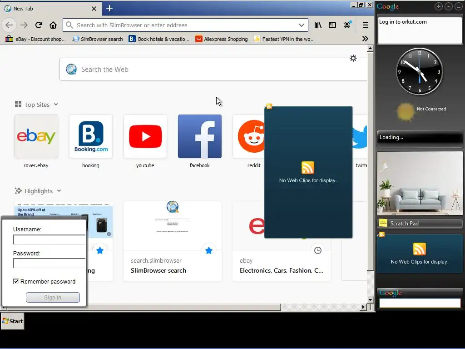Click the Sign In button

[53, 297]
